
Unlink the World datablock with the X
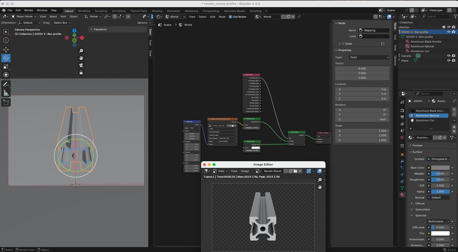point(294,17)
